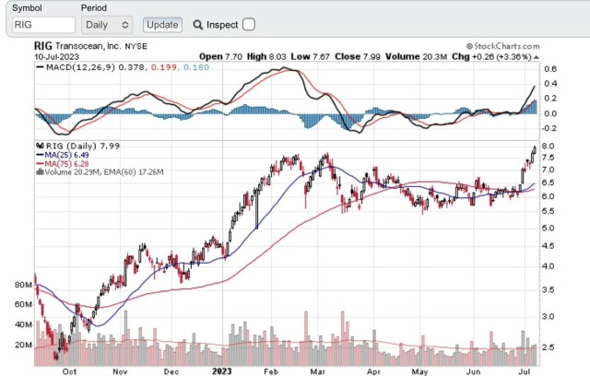Viewport: 590px width, 376px height.
Task: Click the 8.0 label on price axis
Action: (548, 146)
